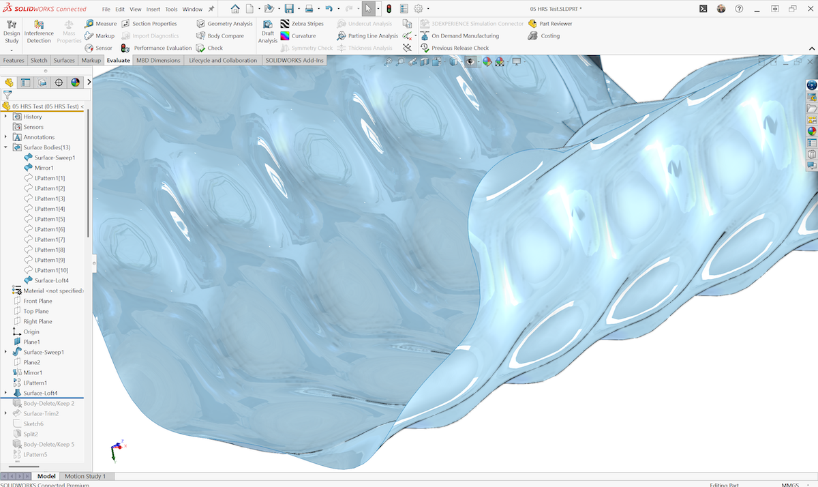The image size is (818, 487).
Task: Run the Check entity tool
Action: pos(209,48)
